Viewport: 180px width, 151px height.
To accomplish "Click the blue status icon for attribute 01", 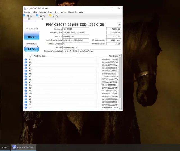I will (x=26, y=59).
